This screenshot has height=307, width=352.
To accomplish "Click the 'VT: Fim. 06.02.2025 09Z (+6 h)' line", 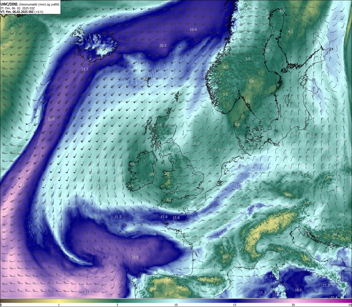I will coord(22,12).
